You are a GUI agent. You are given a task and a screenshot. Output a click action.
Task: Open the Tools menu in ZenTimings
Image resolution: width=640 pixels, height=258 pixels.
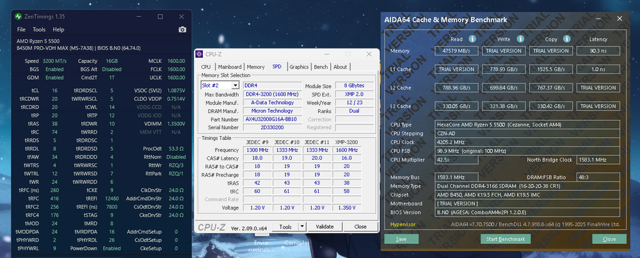[39, 29]
